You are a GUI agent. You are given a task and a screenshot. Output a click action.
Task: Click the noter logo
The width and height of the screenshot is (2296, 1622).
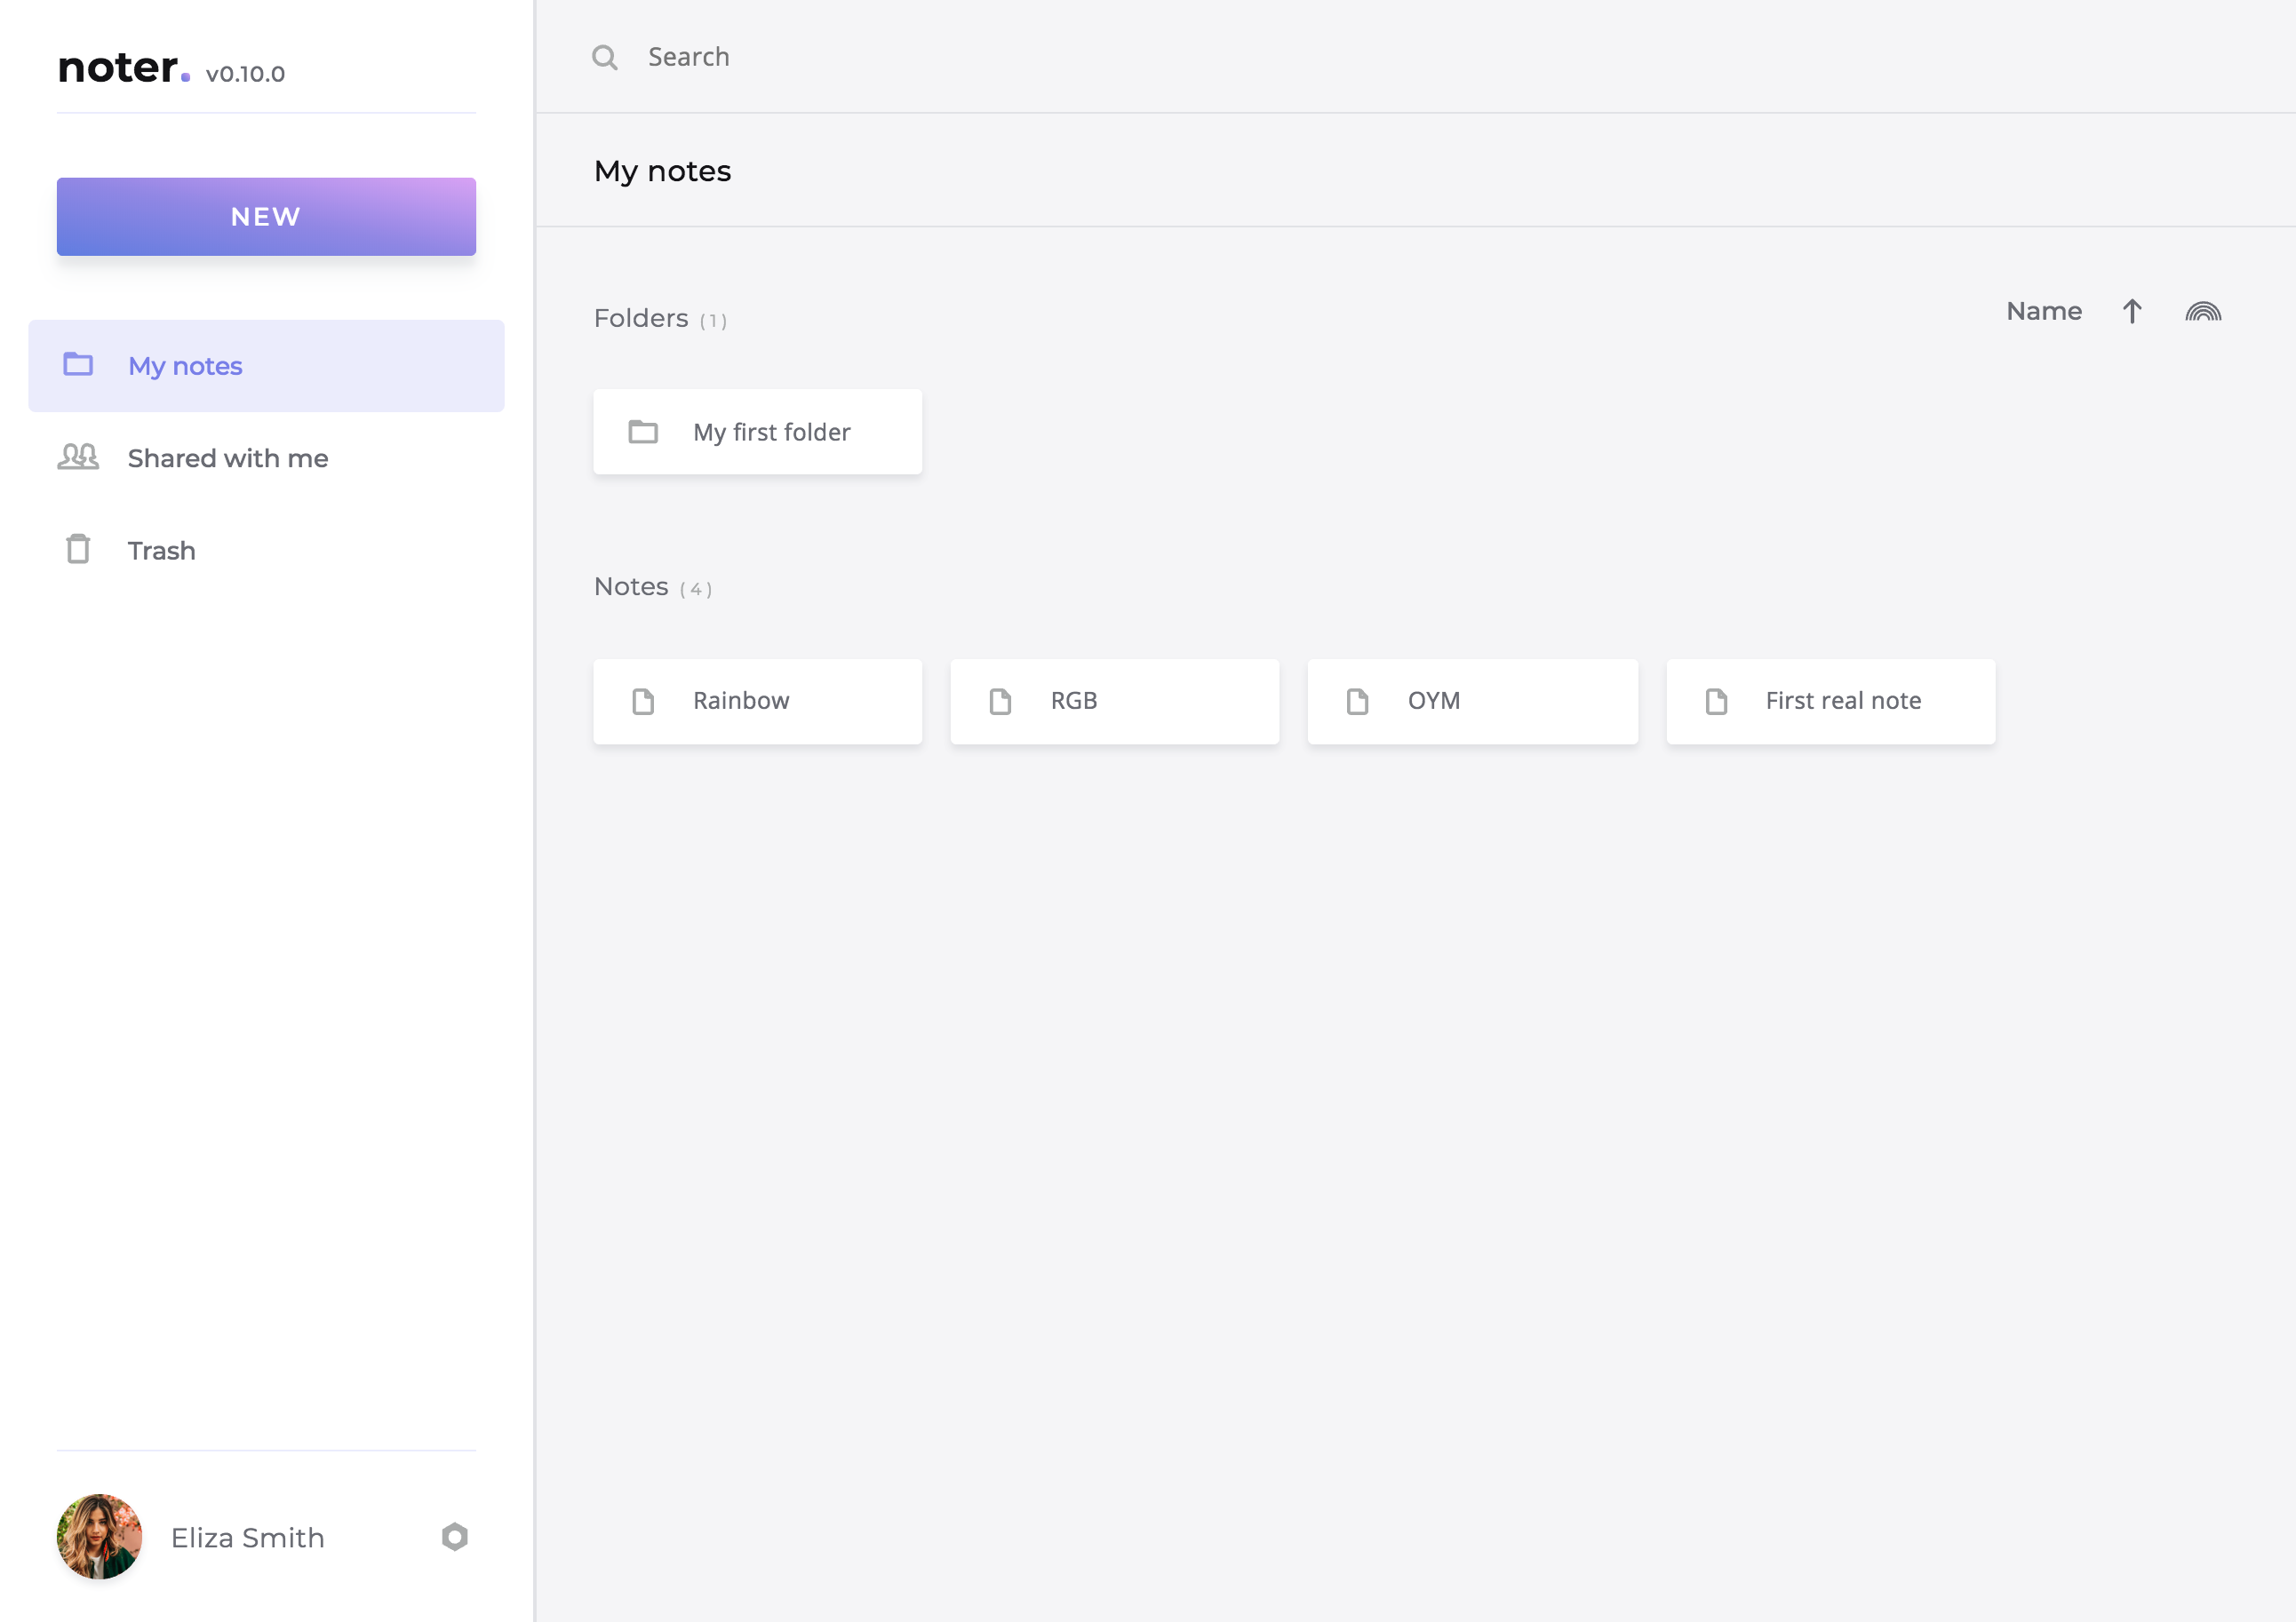coord(122,68)
